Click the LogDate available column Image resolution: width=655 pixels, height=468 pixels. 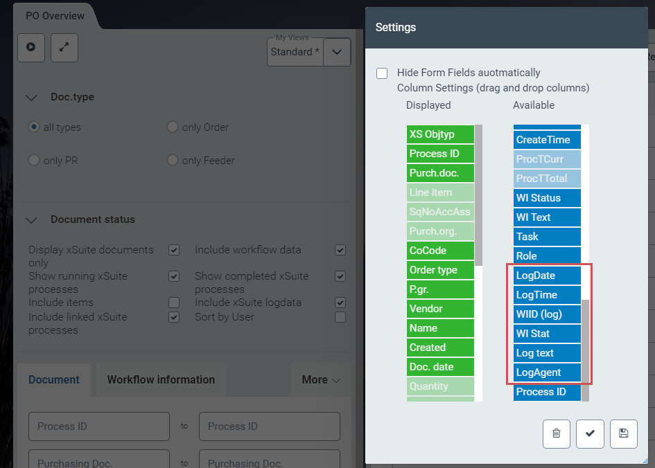pos(546,276)
